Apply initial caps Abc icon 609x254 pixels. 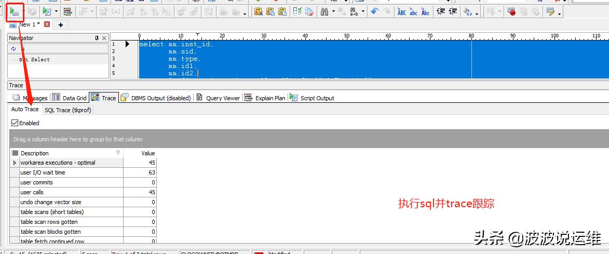tap(426, 12)
